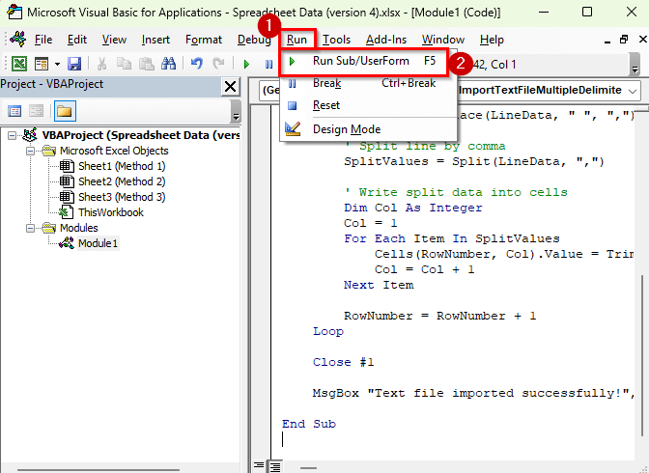Click the Save toolbar icon
Screen dimensions: 649x473
[74, 64]
